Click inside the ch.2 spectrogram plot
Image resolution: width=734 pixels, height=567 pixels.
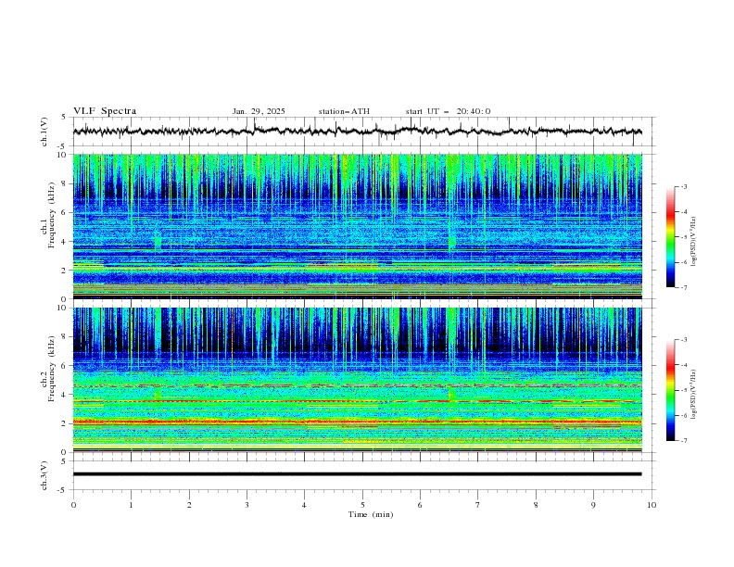pyautogui.click(x=358, y=380)
